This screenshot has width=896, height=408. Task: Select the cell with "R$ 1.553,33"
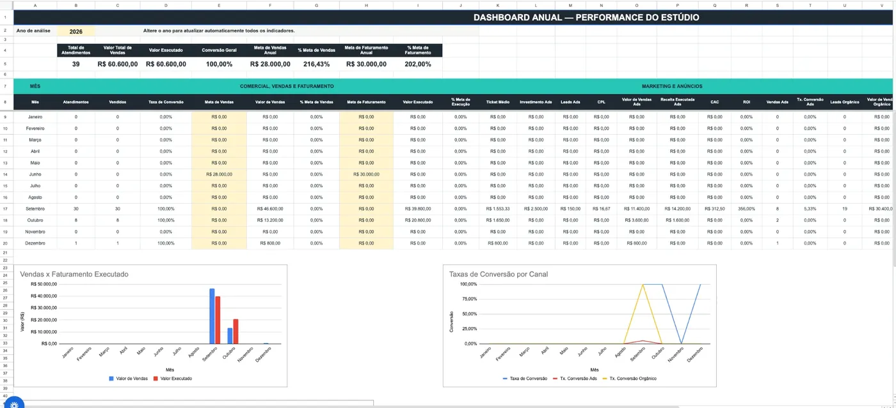(x=498, y=209)
